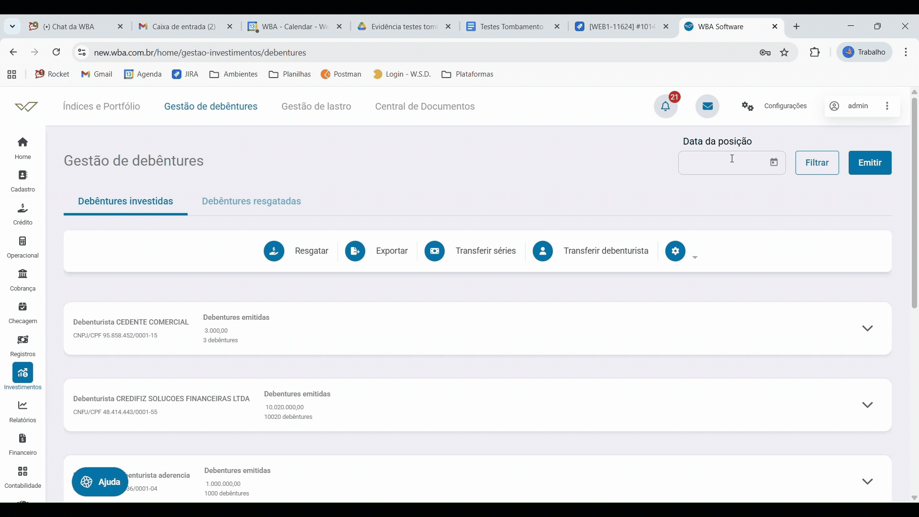This screenshot has width=919, height=517.
Task: Open the Gestão de lastro menu
Action: point(316,106)
